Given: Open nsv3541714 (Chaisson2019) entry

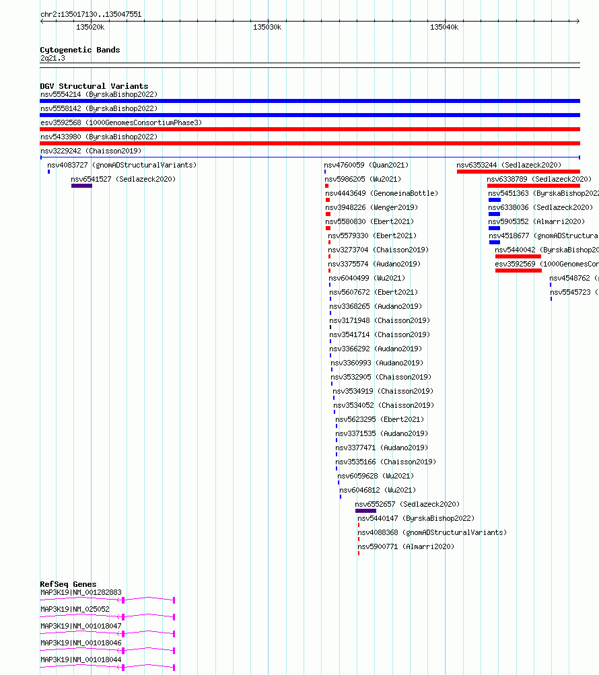Looking at the screenshot, I should pos(380,334).
